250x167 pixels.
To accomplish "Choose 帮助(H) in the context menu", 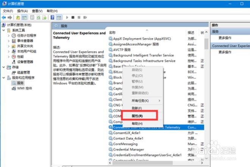I will click(x=137, y=123).
